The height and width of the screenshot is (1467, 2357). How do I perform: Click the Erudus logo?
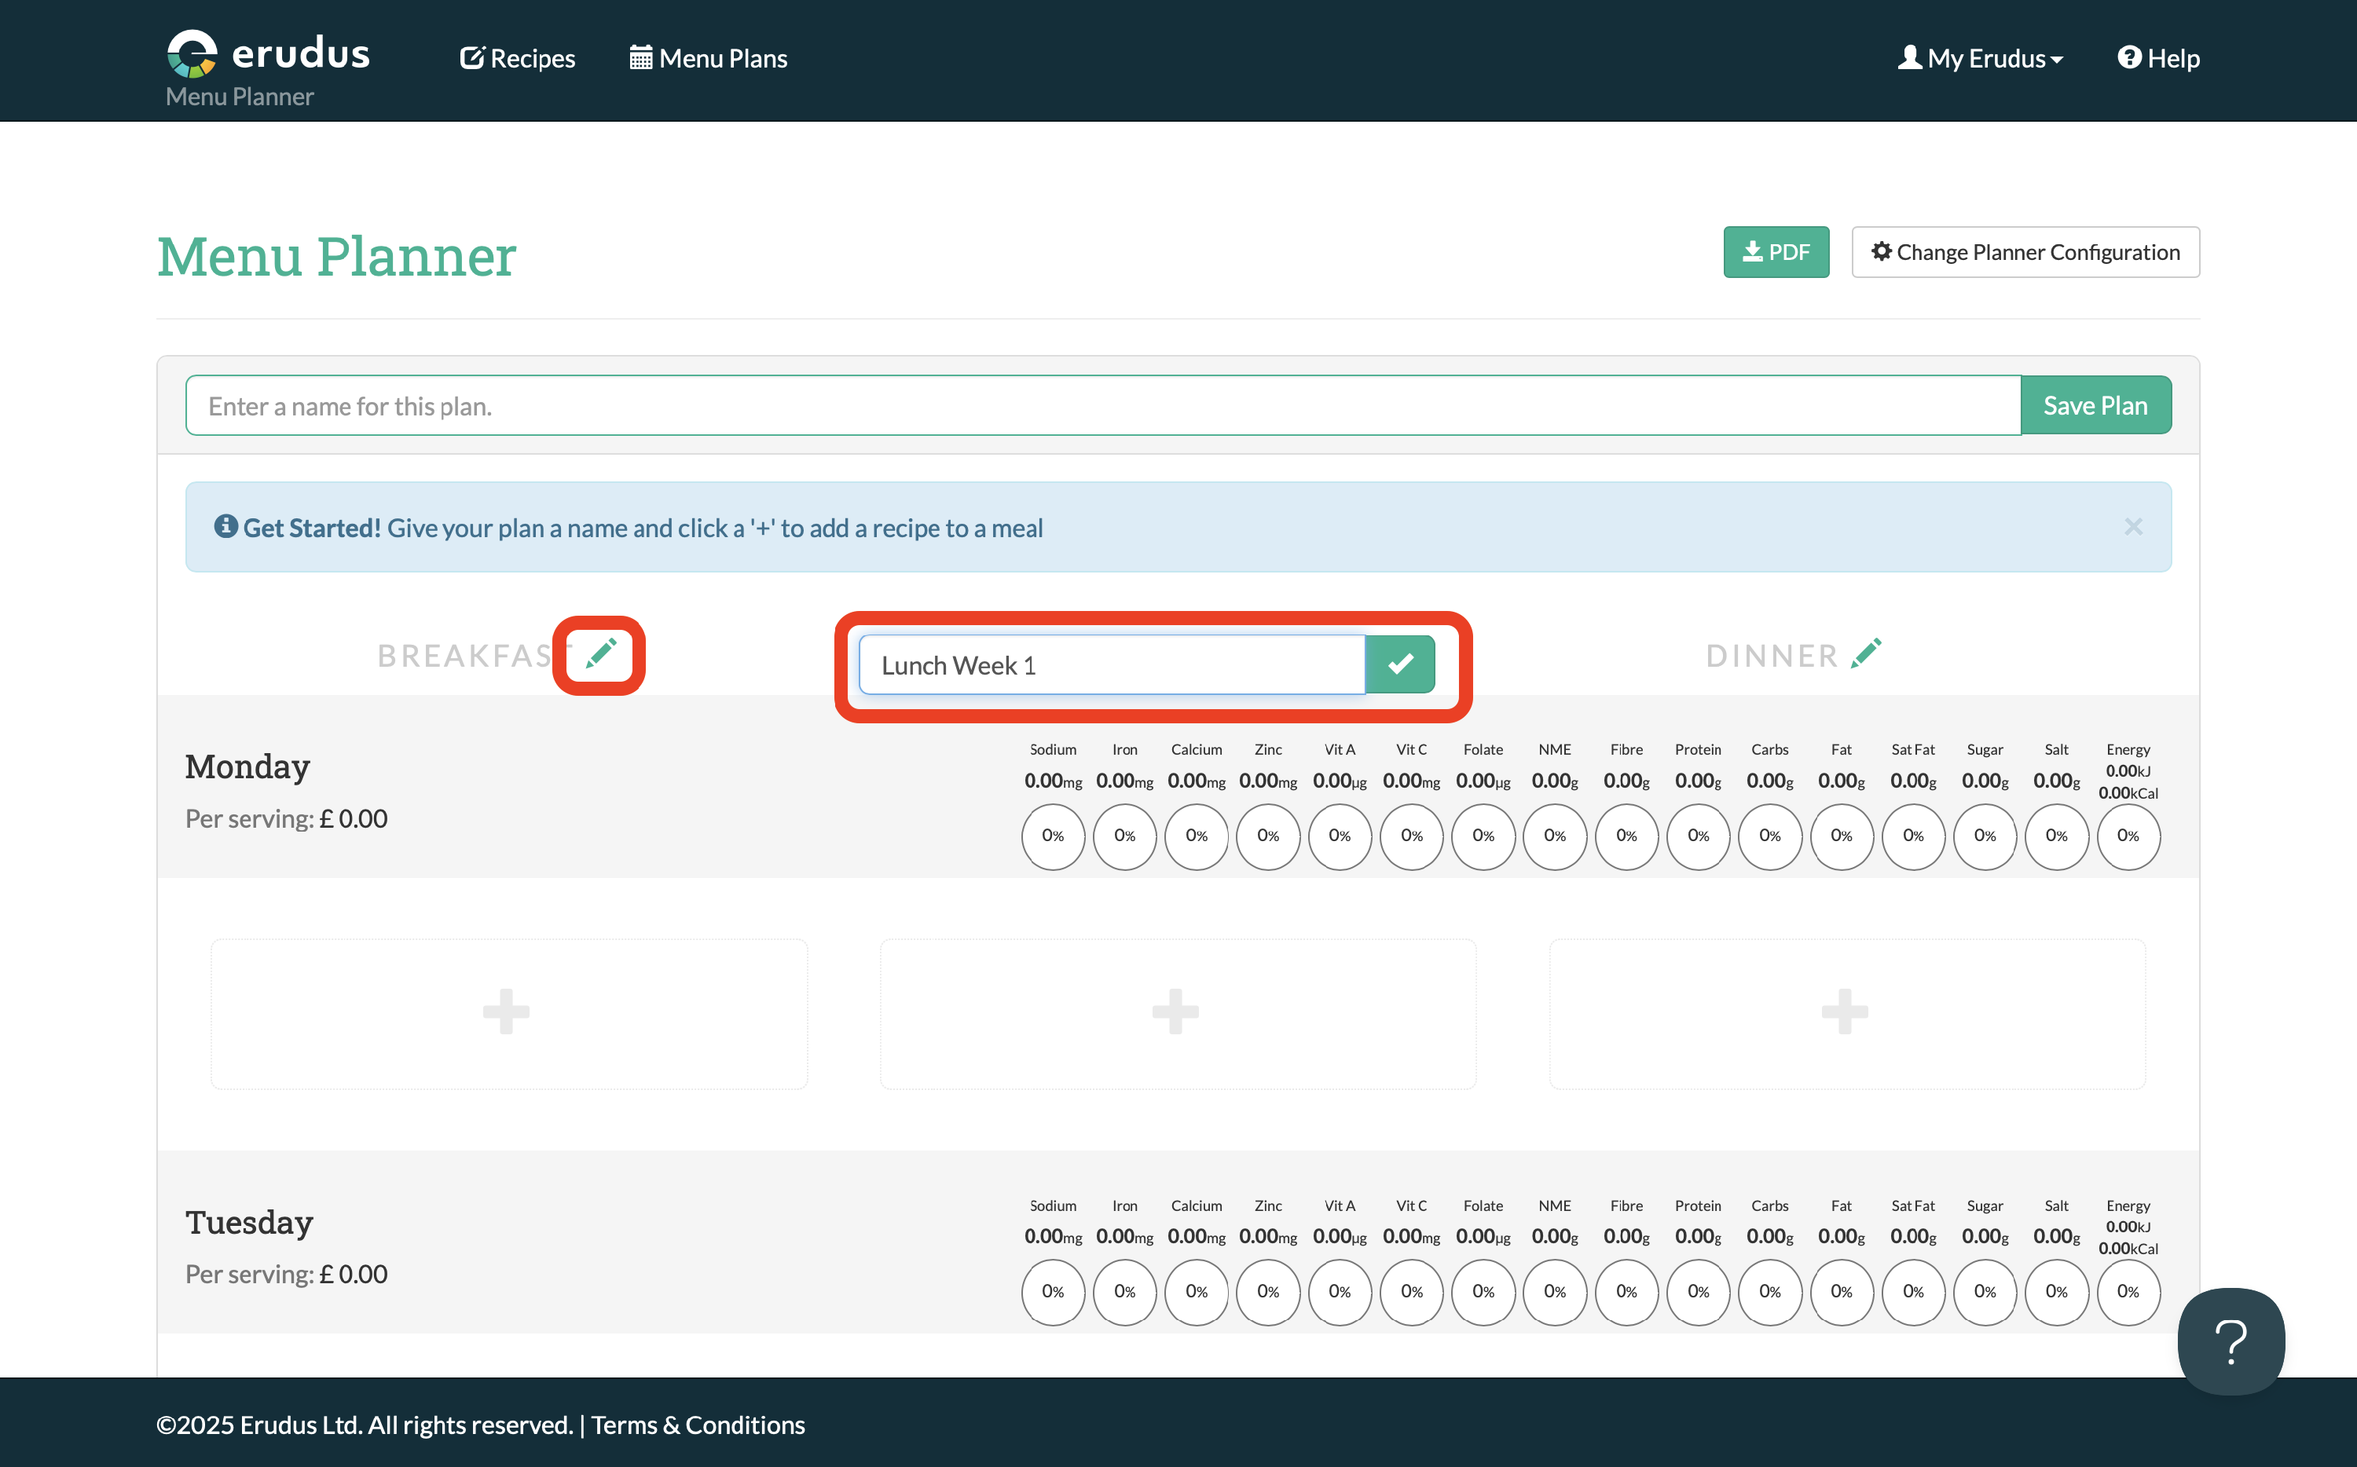pyautogui.click(x=269, y=53)
